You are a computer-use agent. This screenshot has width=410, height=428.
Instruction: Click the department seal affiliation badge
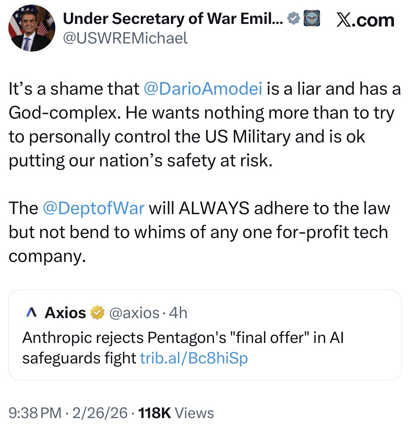(x=311, y=18)
